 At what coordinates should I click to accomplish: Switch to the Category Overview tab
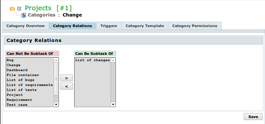[x=26, y=26]
